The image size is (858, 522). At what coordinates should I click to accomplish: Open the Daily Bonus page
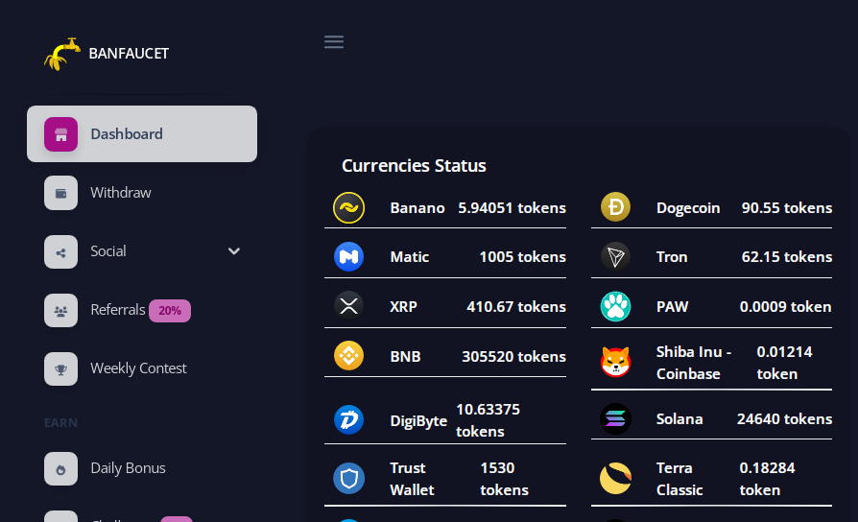tap(142, 468)
